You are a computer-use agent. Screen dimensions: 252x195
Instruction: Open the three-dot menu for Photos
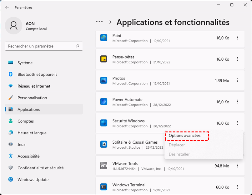coord(238,80)
